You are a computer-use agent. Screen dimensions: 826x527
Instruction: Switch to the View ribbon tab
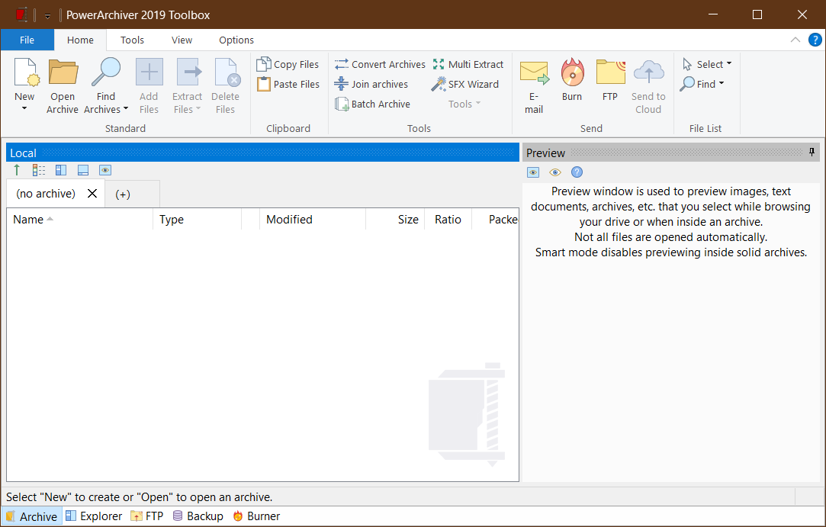182,40
